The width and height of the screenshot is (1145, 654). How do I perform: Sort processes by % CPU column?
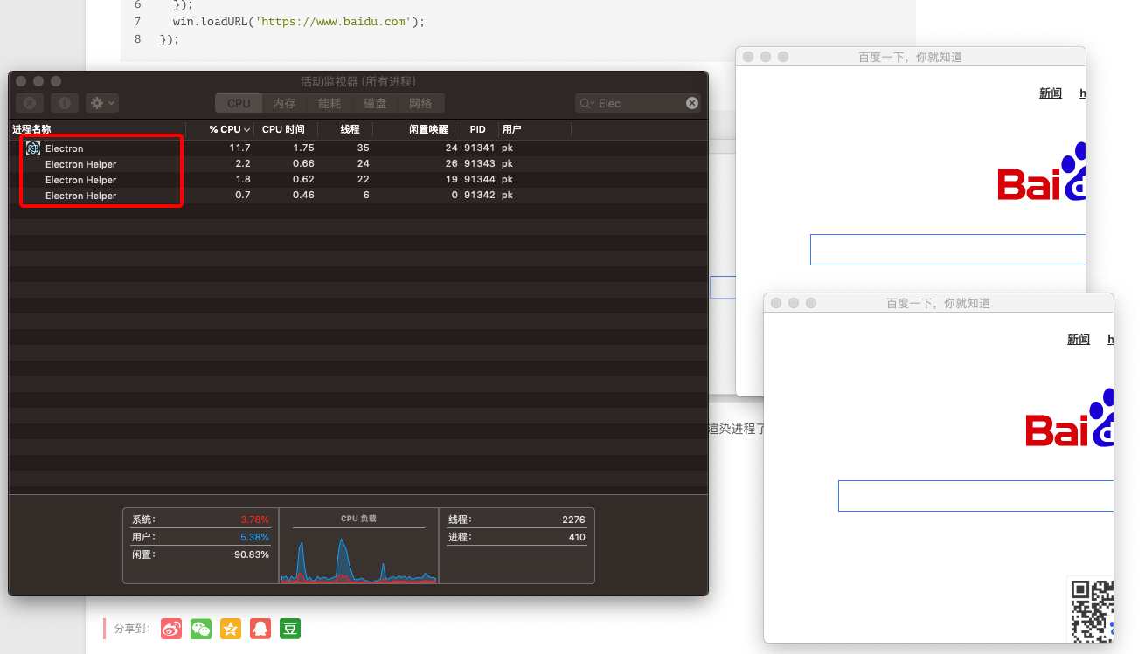coord(229,129)
